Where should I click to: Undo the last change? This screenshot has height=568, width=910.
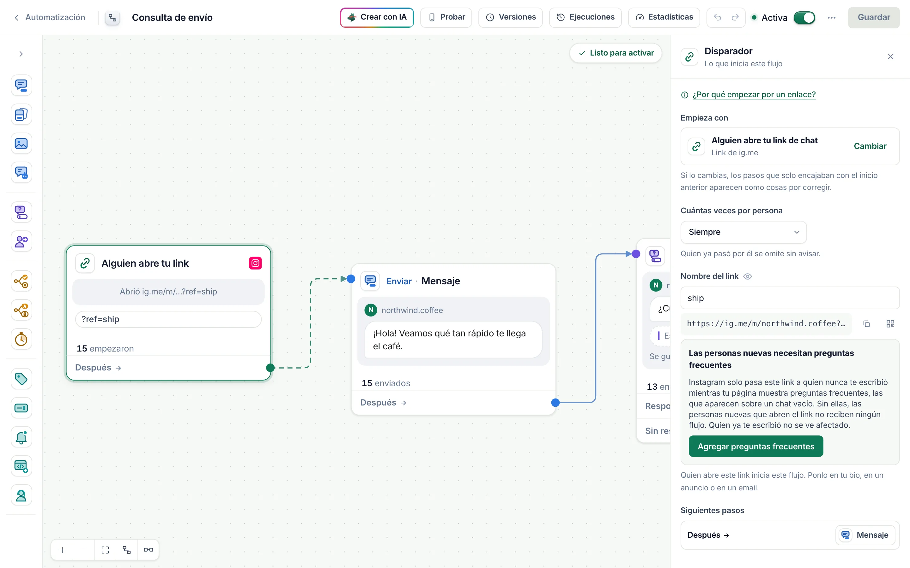[718, 17]
